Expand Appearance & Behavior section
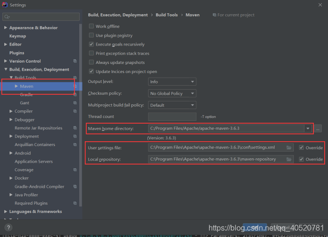This screenshot has height=237, width=328. 6,27
